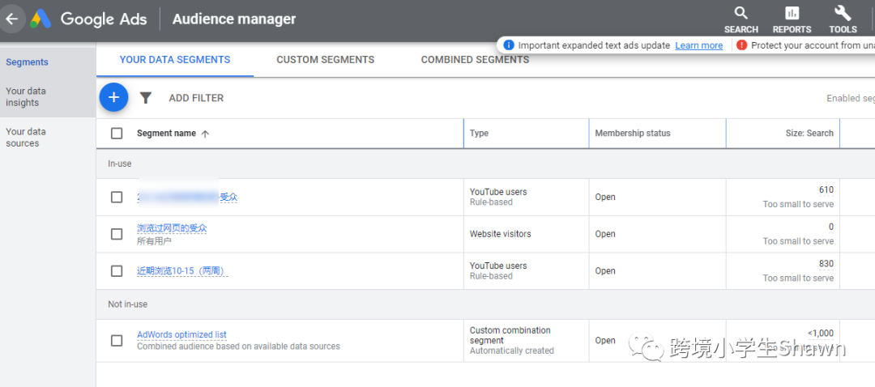Select checkbox for AdWords optimized list
875x387 pixels.
pyautogui.click(x=117, y=341)
